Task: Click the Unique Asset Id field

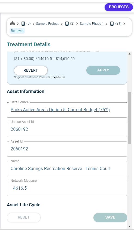Action: (x=67, y=129)
